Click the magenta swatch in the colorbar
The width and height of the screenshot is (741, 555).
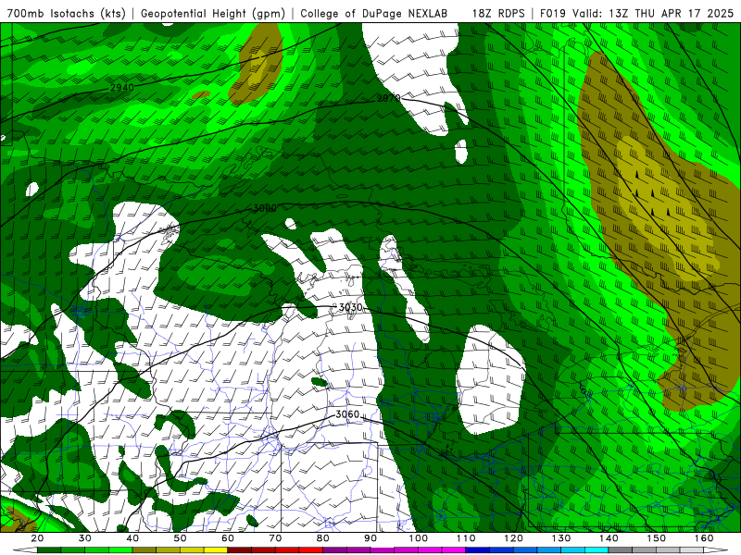point(453,550)
